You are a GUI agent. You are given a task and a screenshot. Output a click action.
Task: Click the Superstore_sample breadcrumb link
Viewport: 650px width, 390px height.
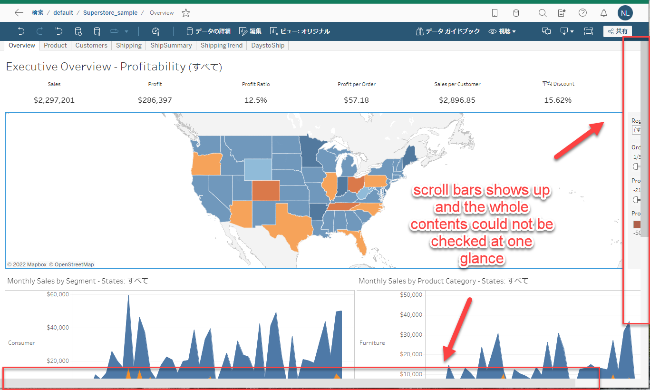[x=110, y=13]
